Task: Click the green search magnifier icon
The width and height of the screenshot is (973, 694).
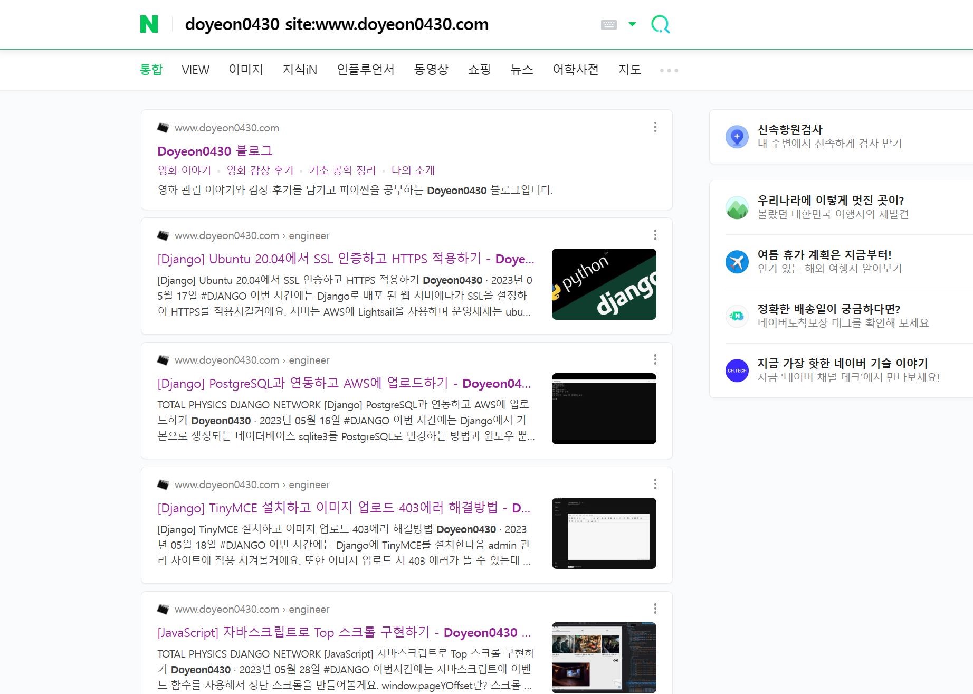Action: [x=660, y=24]
